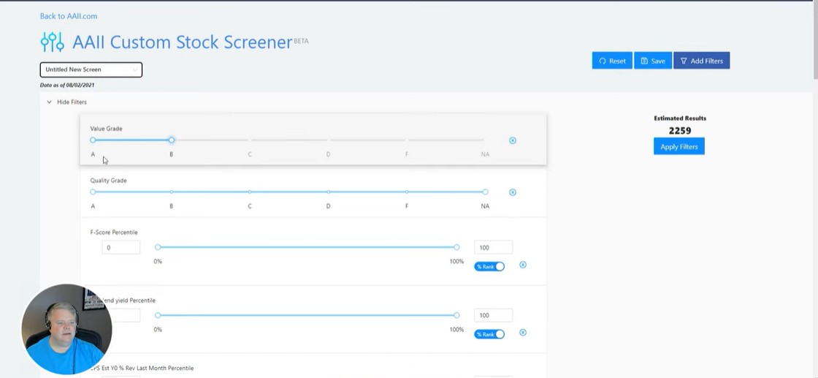Remove the F-Score Percentile filter
Image resolution: width=818 pixels, height=378 pixels.
tap(523, 265)
